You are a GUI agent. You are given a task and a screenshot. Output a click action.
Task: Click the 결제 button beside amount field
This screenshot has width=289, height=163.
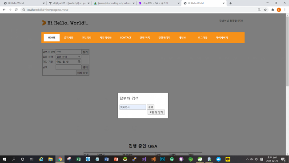point(85,67)
